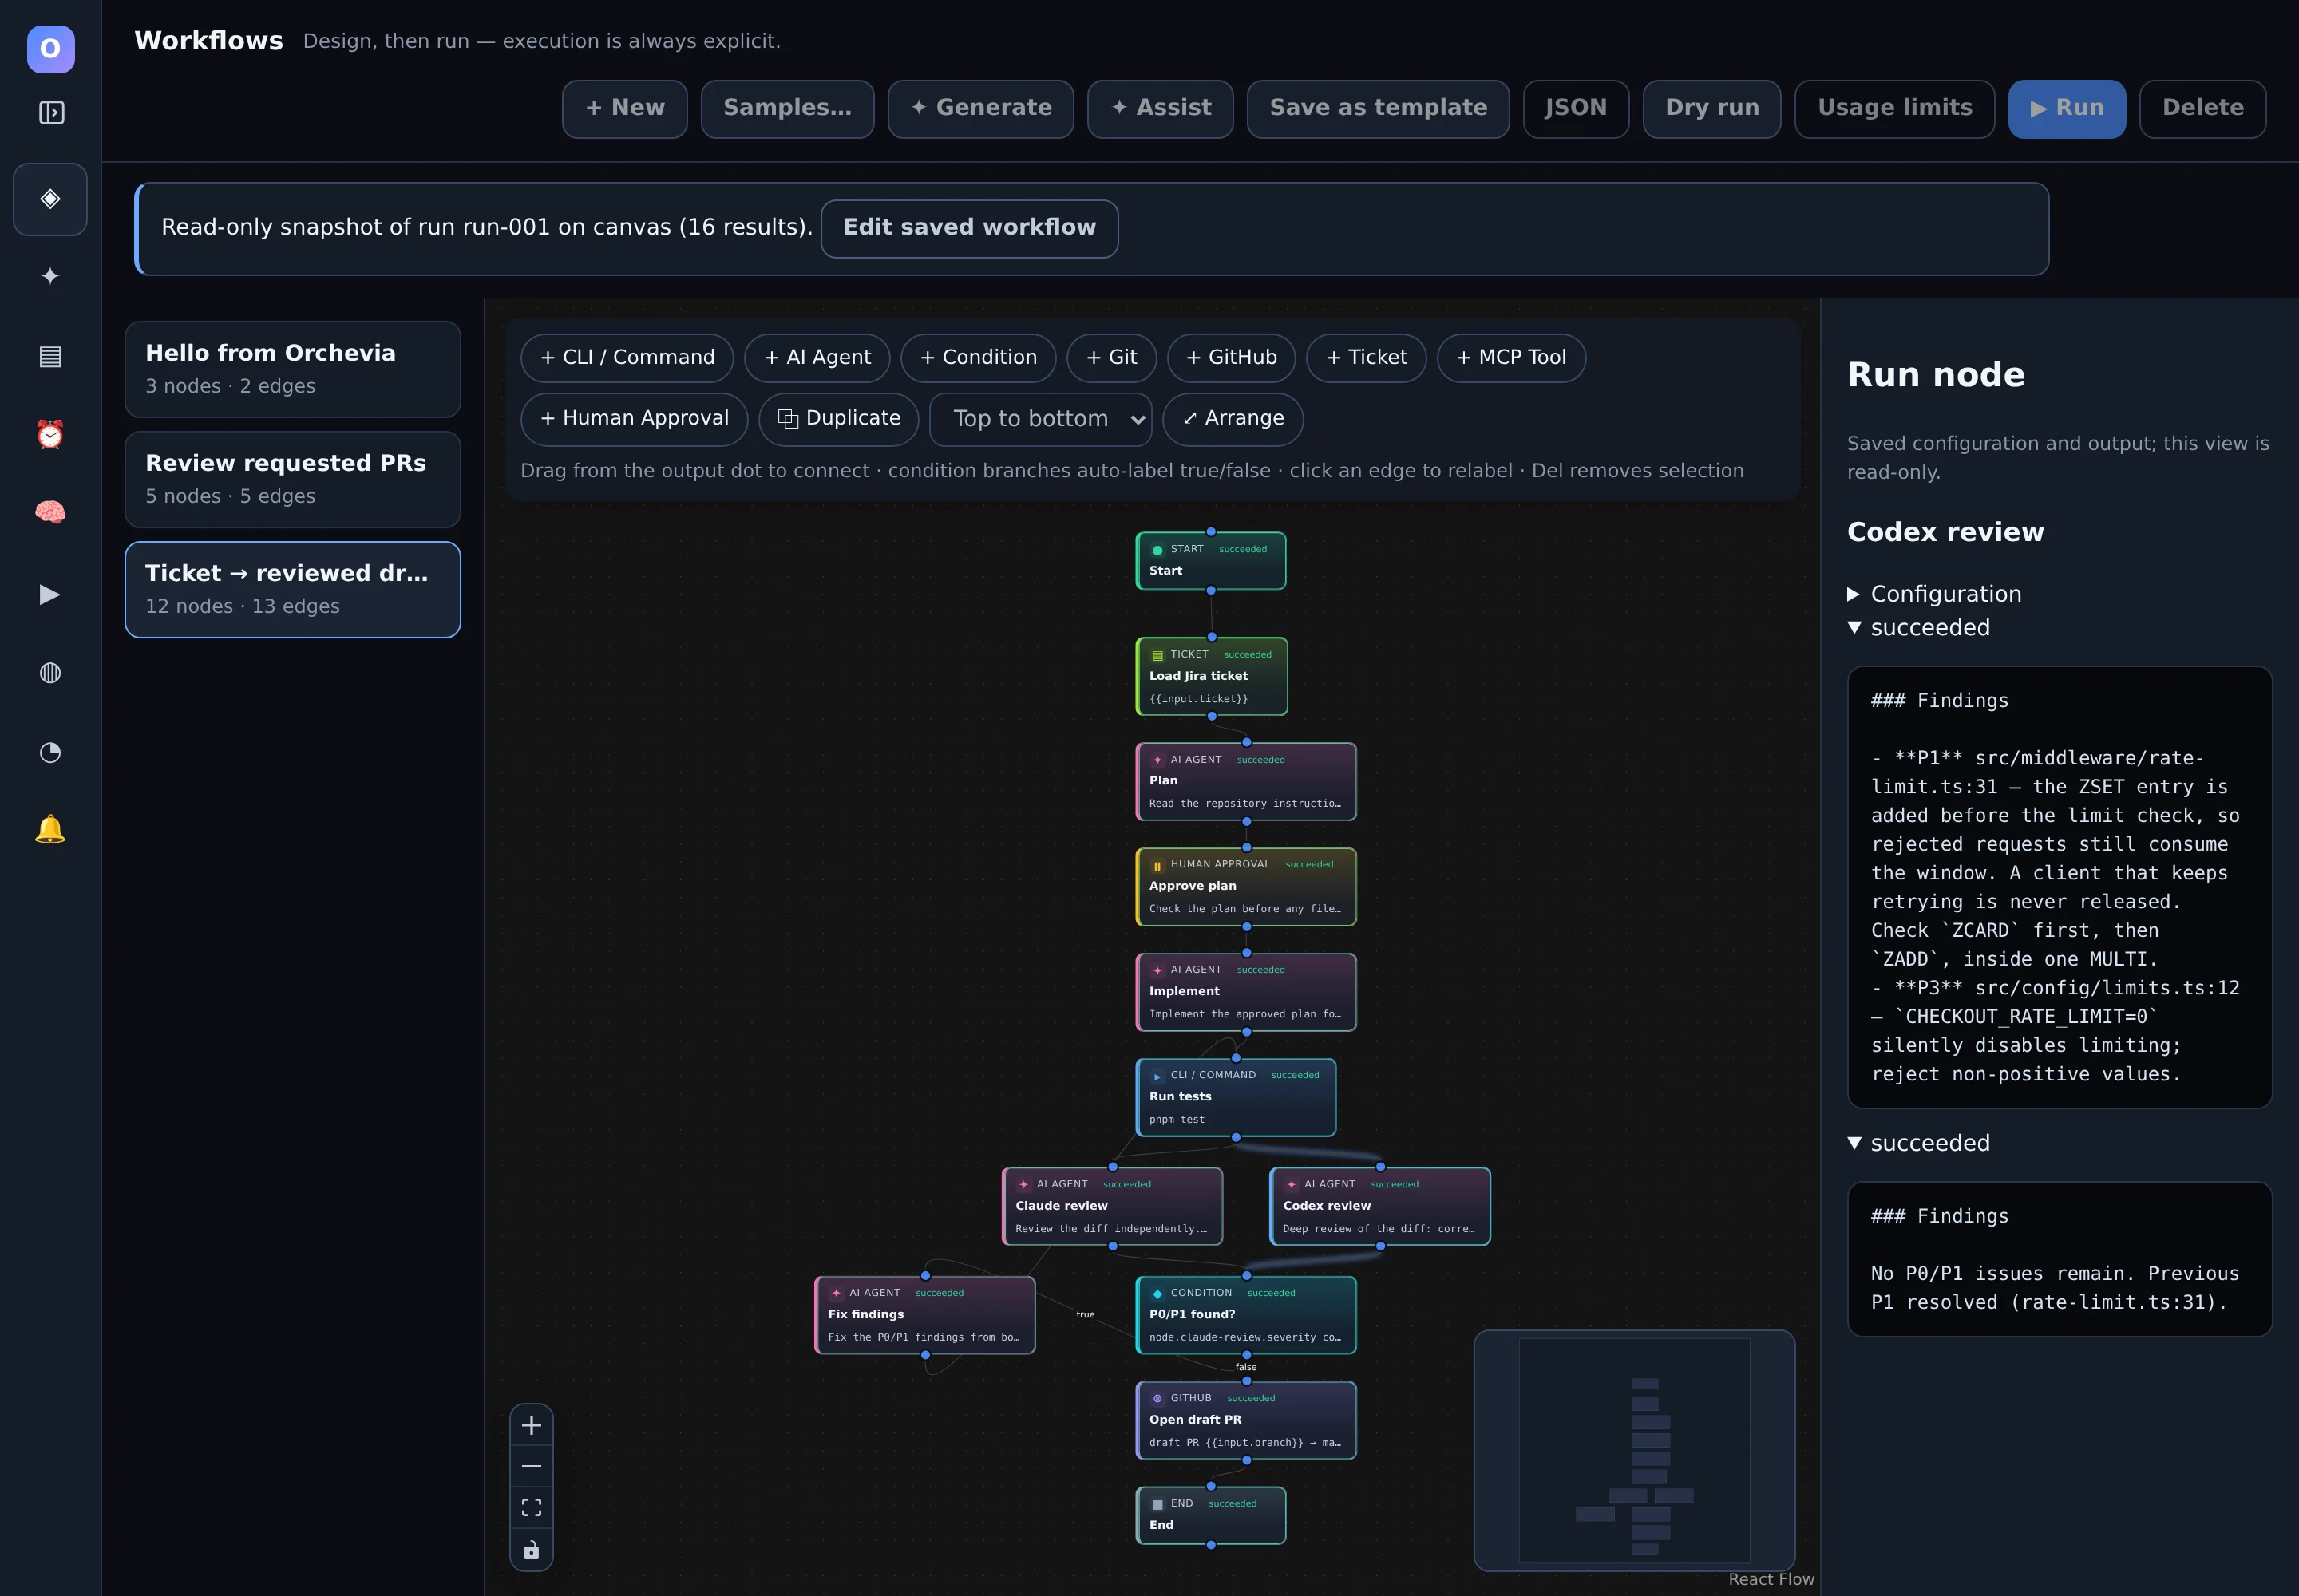Select the End node
This screenshot has height=1596, width=2299.
tap(1210, 1516)
